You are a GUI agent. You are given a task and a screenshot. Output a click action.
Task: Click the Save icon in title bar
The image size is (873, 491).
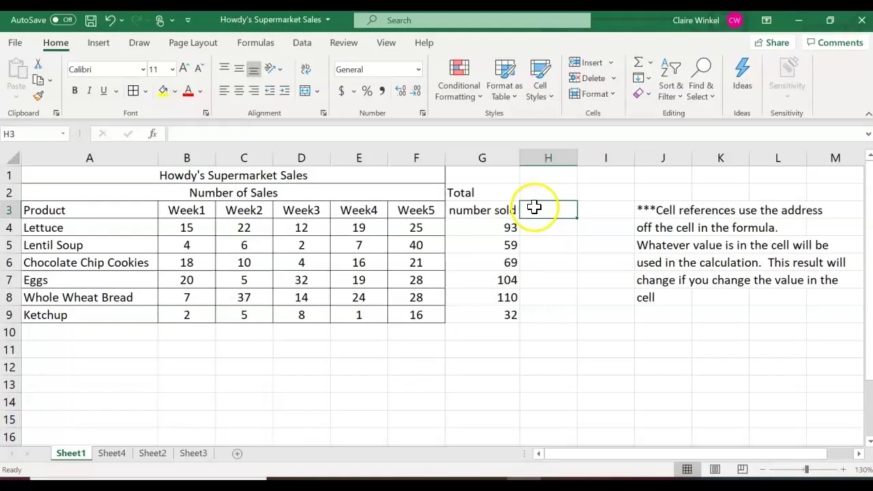pos(91,20)
